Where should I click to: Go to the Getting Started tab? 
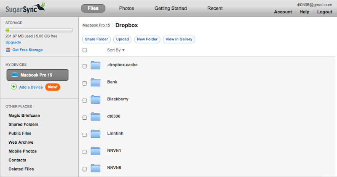point(170,8)
